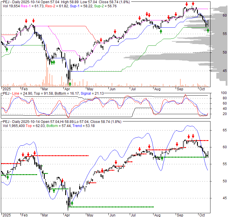Click the Close 58.74 (1.8%) text in top header
The height and width of the screenshot is (217, 228).
(114, 2)
